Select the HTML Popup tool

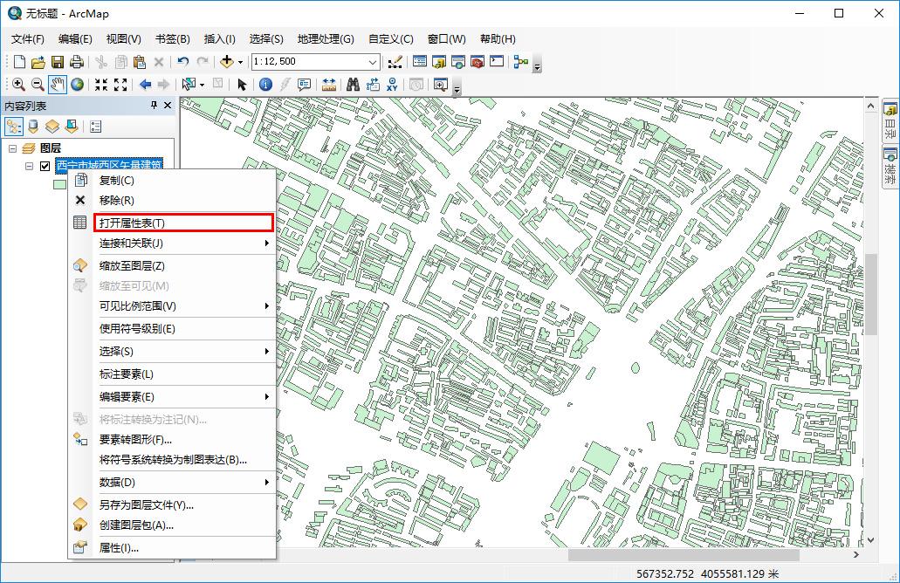[x=304, y=85]
